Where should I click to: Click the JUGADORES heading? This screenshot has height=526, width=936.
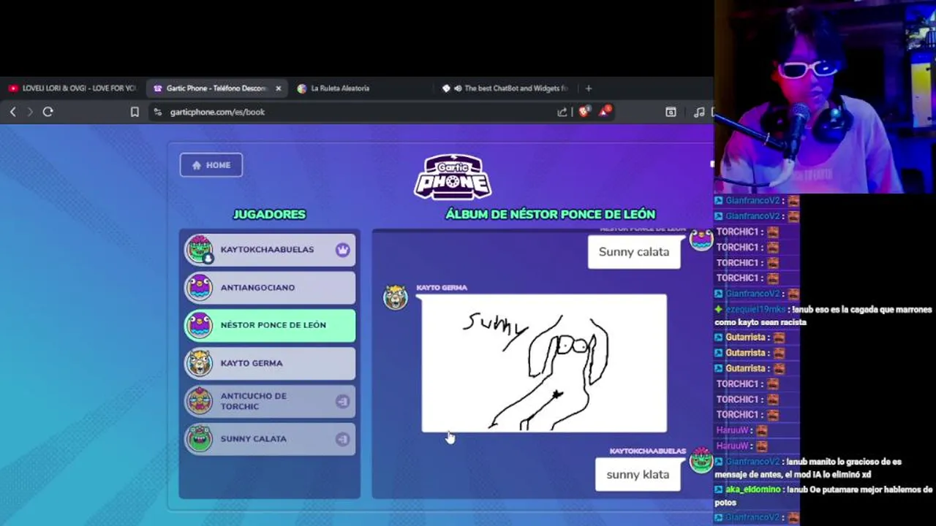(269, 214)
